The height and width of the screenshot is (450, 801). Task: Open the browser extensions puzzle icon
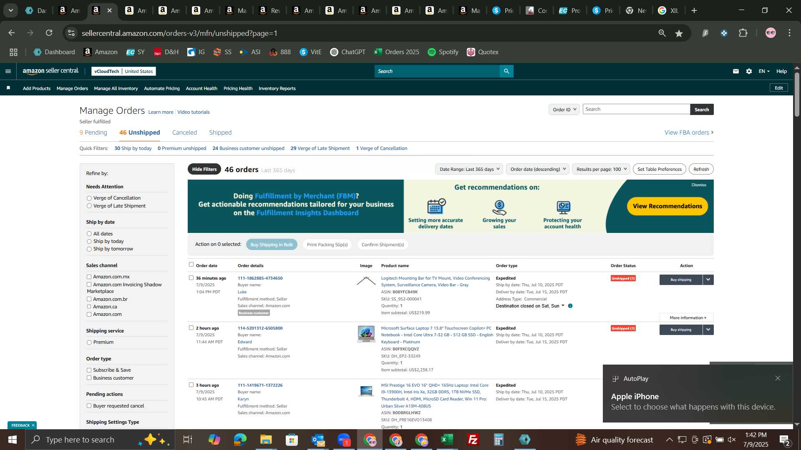(743, 33)
